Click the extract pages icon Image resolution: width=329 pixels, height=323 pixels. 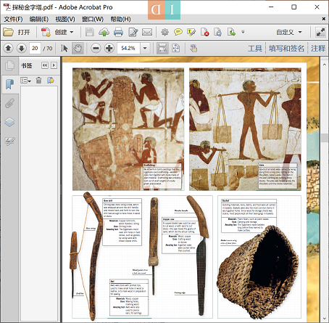click(231, 32)
